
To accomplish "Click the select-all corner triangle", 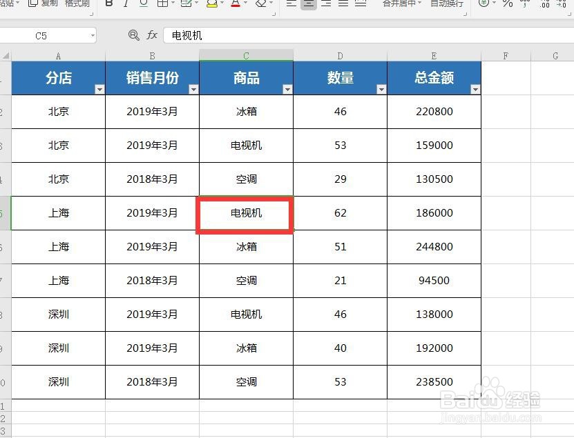I will point(6,56).
